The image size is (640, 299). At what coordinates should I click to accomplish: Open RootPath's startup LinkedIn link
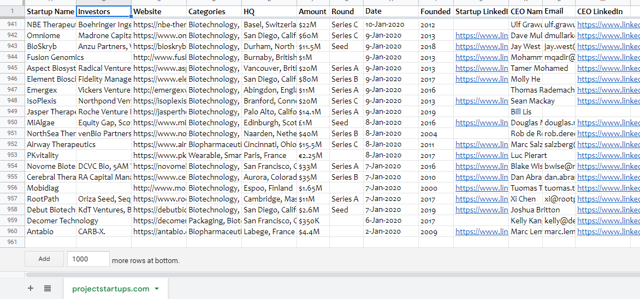[482, 199]
